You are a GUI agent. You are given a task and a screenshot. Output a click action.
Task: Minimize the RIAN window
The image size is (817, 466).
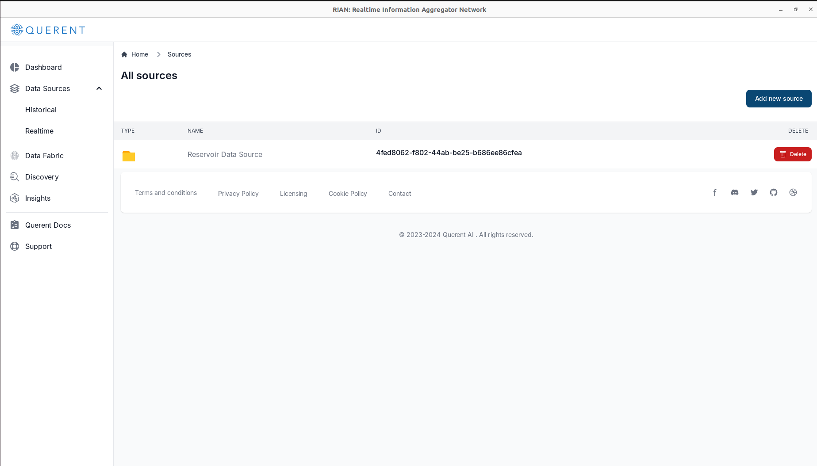781,10
